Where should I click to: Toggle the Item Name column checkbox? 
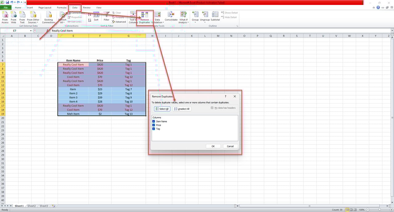pyautogui.click(x=154, y=121)
